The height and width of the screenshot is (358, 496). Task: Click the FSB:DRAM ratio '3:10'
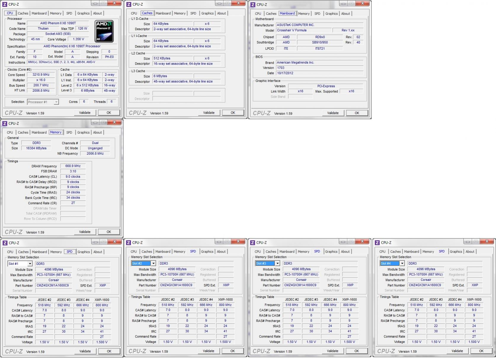pos(73,171)
